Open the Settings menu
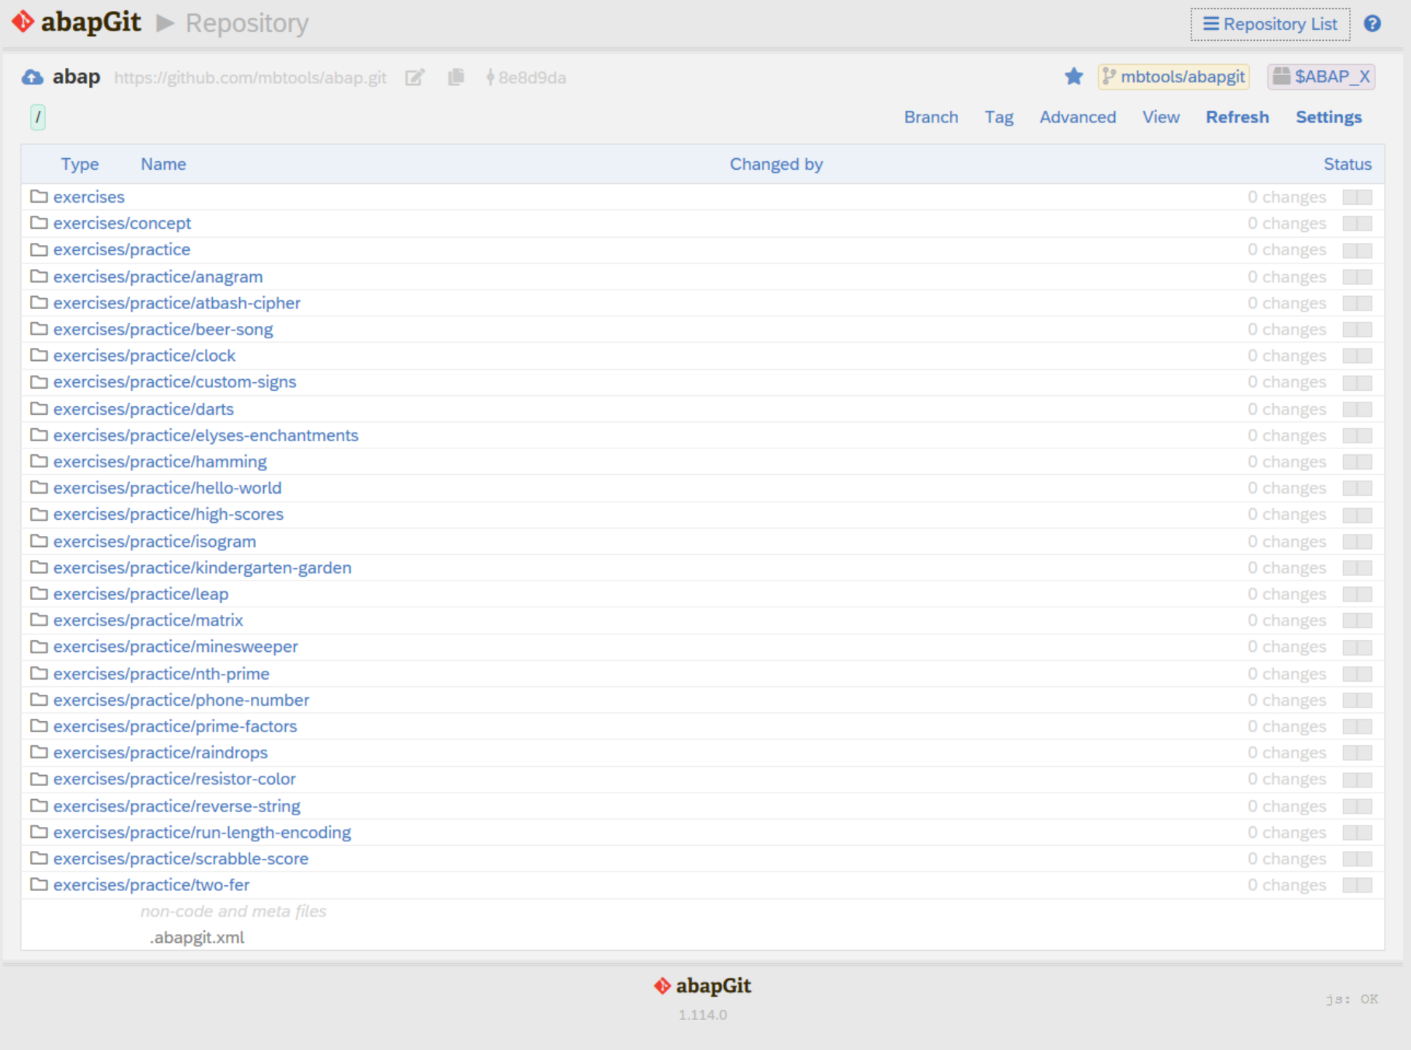The height and width of the screenshot is (1050, 1411). (x=1329, y=117)
